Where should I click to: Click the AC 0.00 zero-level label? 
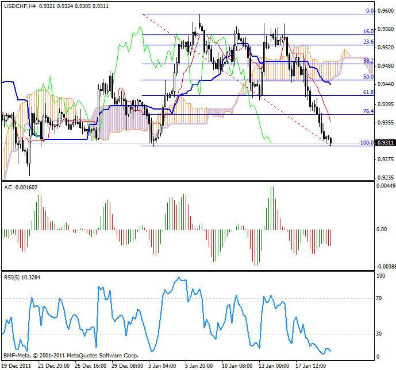[x=382, y=229]
